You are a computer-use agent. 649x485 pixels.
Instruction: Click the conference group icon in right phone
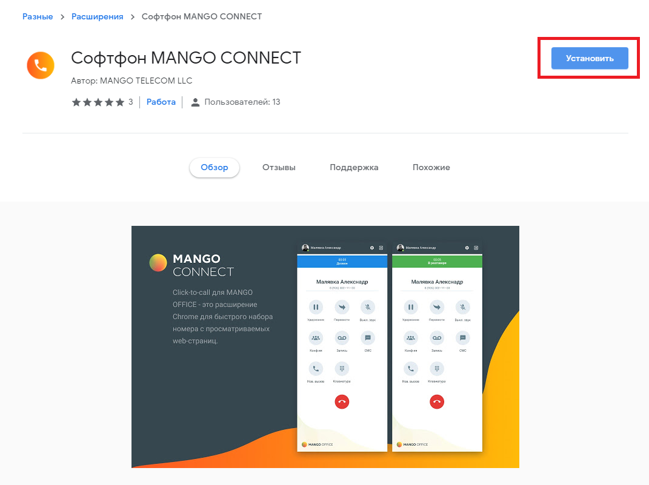pyautogui.click(x=411, y=338)
